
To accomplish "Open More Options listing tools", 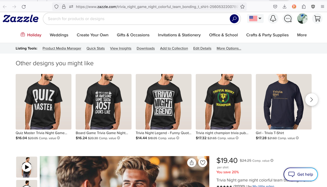I will point(229,48).
